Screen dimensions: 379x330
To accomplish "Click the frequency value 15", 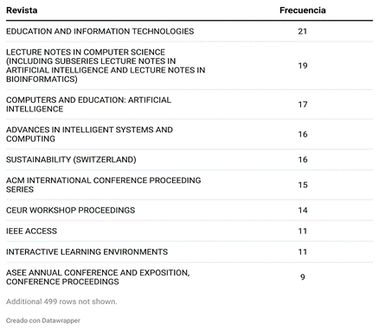I will coord(303,185).
